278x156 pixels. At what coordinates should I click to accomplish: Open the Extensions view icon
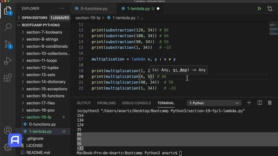click(x=8, y=78)
